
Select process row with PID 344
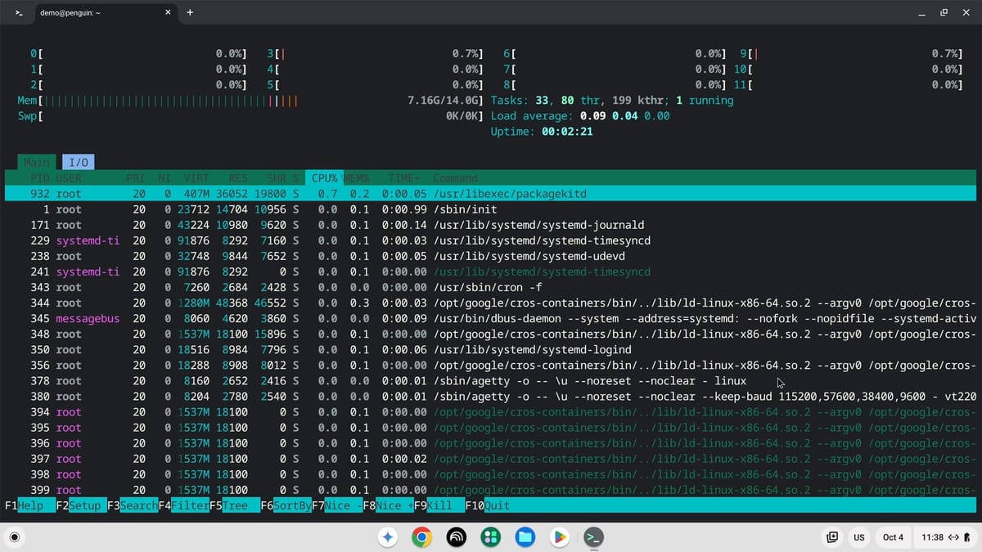491,303
